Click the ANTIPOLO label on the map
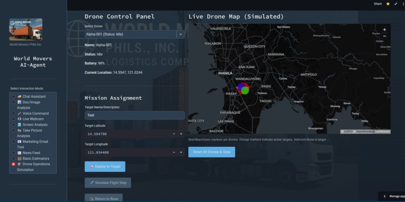The height and width of the screenshot is (202, 405). (x=309, y=75)
